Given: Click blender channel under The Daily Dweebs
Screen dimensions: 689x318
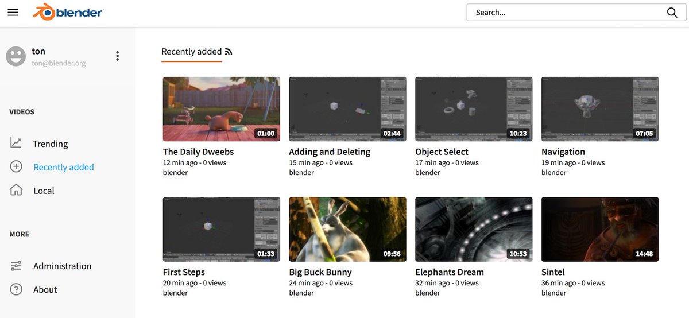Looking at the screenshot, I should [x=175, y=172].
